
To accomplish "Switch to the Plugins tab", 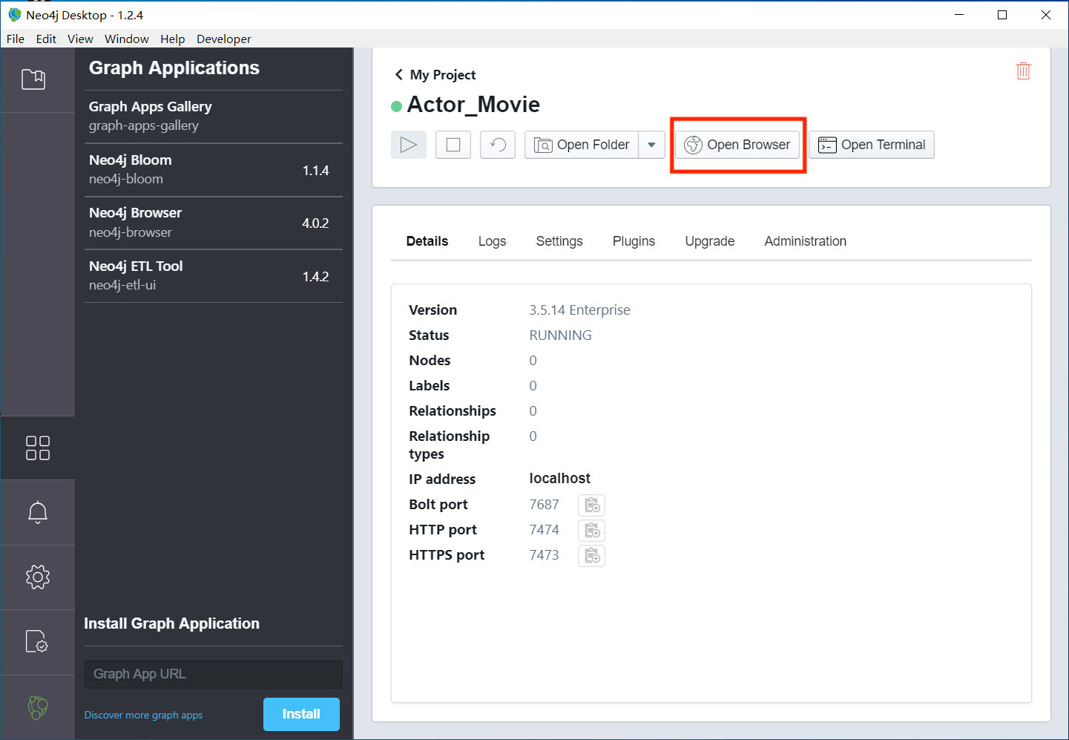I will (x=634, y=241).
